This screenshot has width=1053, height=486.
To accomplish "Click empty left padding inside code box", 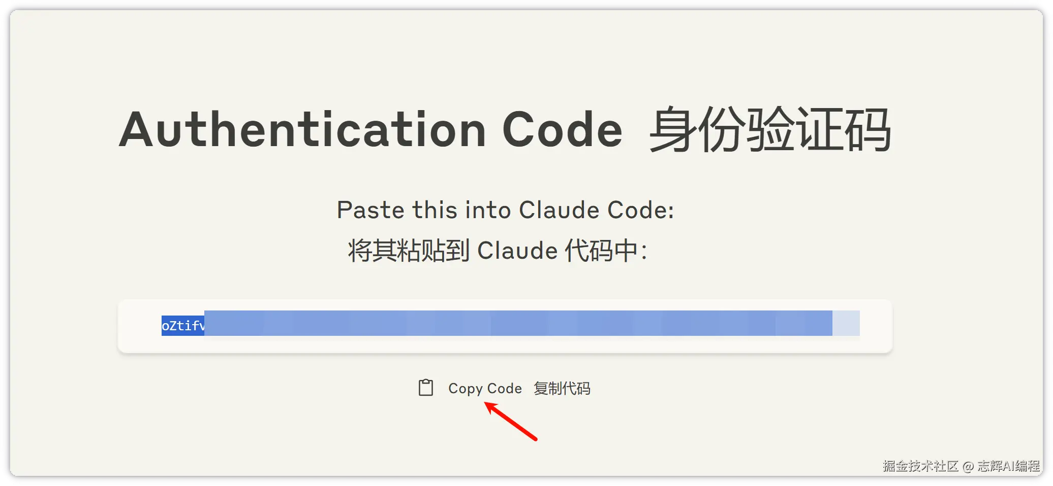I will pos(140,326).
